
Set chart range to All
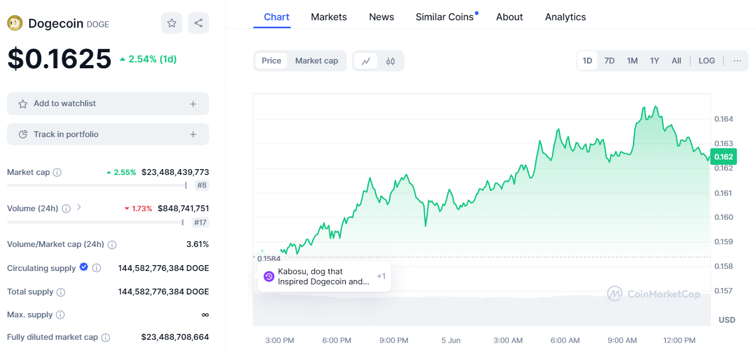click(x=677, y=61)
